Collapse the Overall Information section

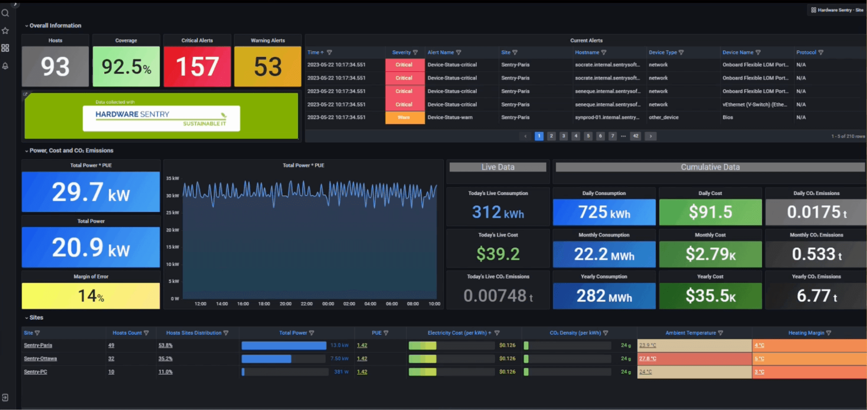(x=27, y=26)
